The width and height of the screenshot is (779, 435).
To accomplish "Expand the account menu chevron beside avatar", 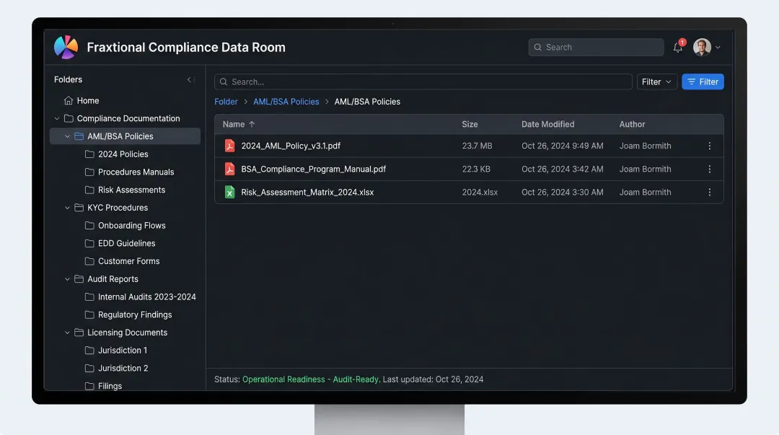I will click(718, 47).
